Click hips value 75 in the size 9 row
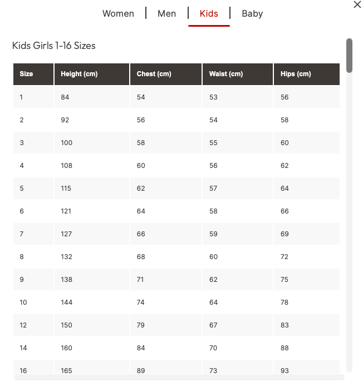363x382 pixels. point(284,280)
